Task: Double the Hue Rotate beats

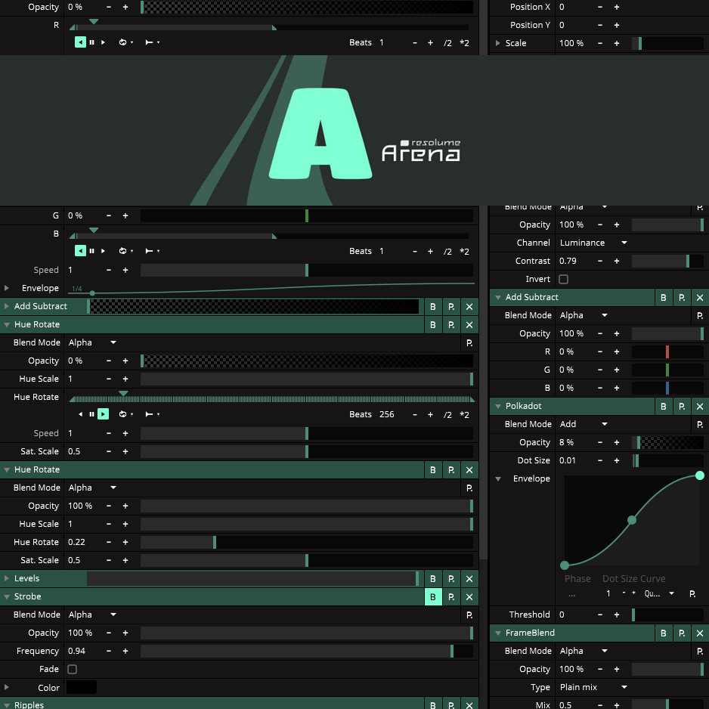Action: pyautogui.click(x=464, y=415)
